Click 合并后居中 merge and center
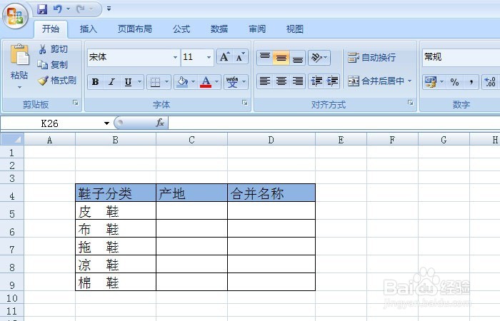 [x=376, y=81]
